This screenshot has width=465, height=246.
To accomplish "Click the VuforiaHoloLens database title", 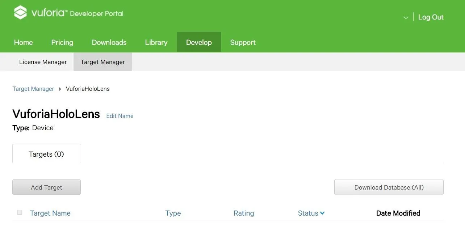I will coord(56,114).
